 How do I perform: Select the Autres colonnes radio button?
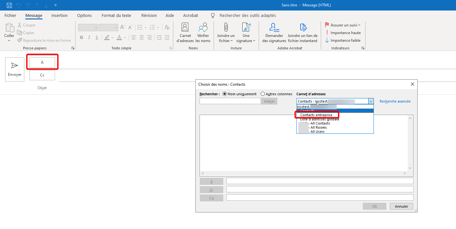click(263, 94)
